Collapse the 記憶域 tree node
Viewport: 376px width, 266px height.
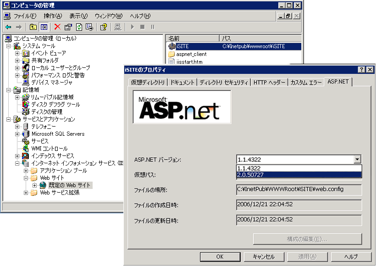(x=8, y=90)
